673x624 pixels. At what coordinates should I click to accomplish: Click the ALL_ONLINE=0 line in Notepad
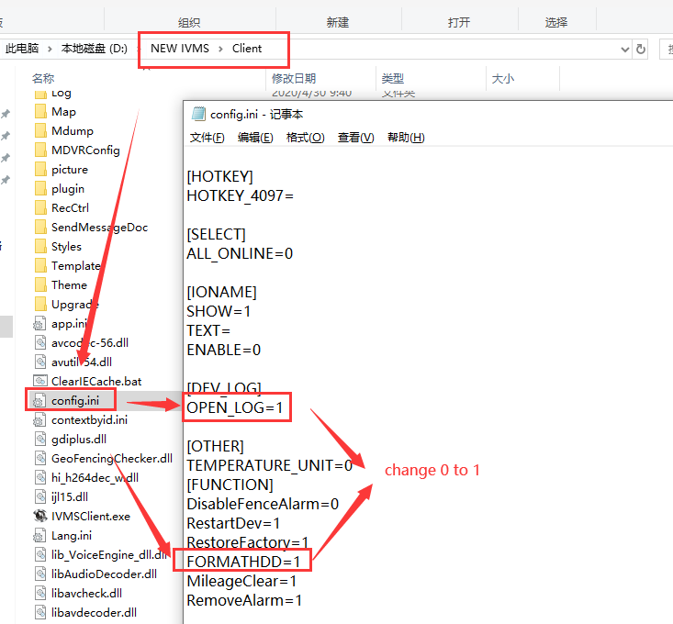point(240,253)
